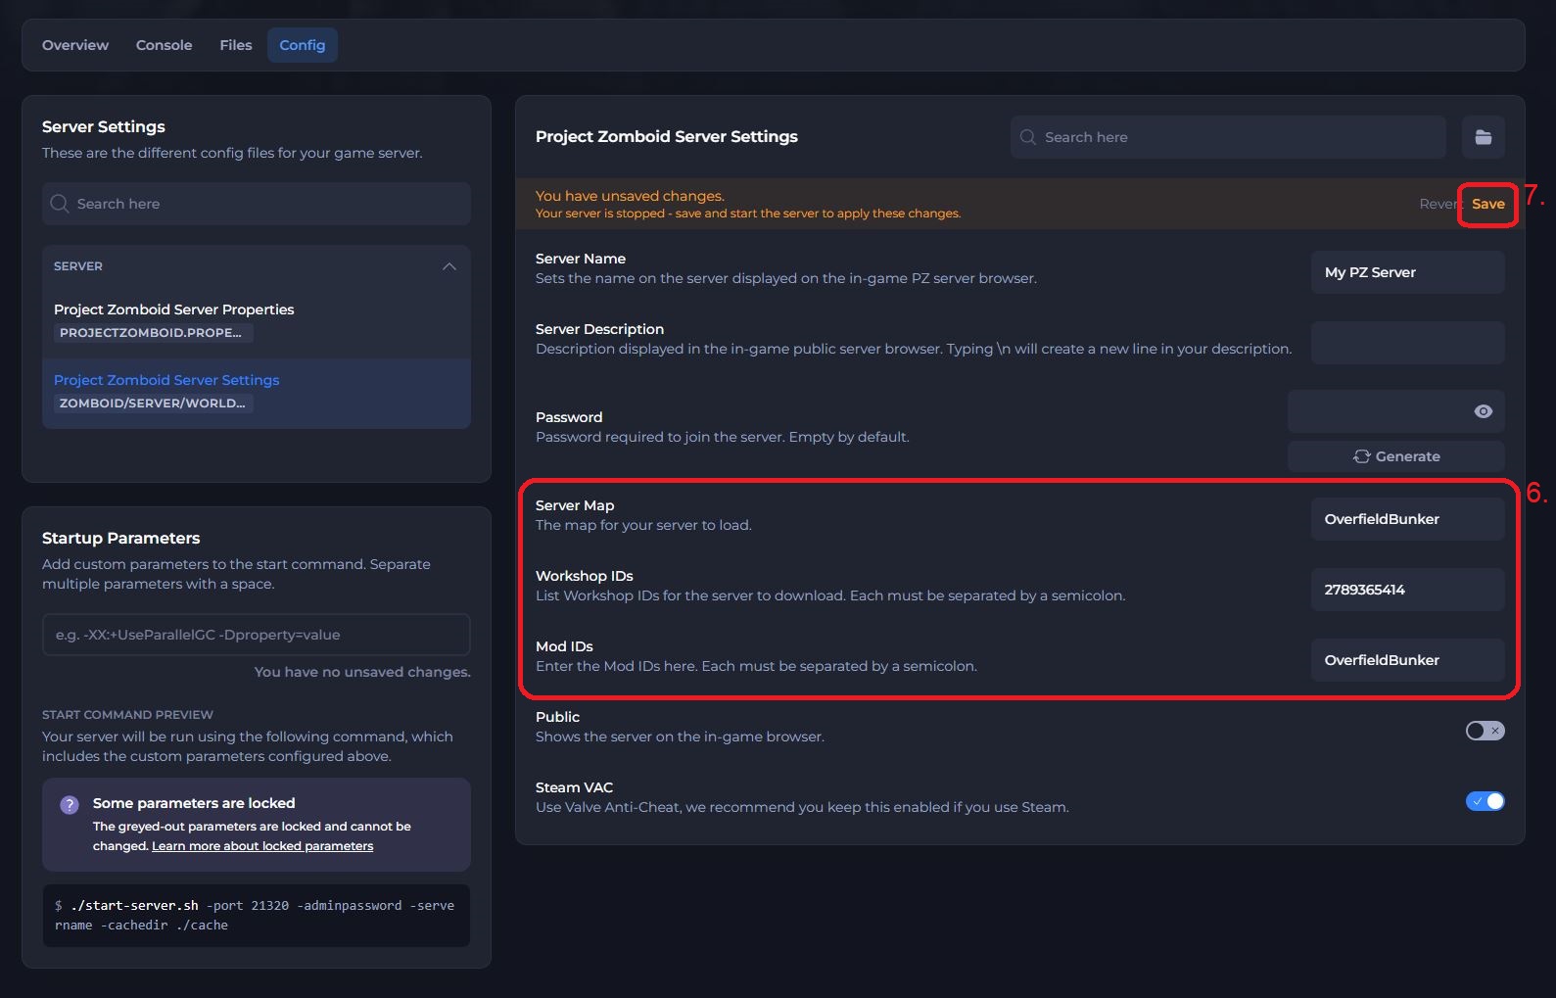1556x998 pixels.
Task: Focus the Startup Parameters input field
Action: click(x=256, y=635)
